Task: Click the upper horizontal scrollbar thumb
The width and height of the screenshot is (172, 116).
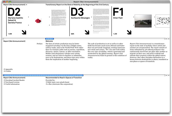Action: [49, 38]
